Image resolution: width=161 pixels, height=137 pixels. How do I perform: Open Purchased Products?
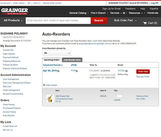12,108
